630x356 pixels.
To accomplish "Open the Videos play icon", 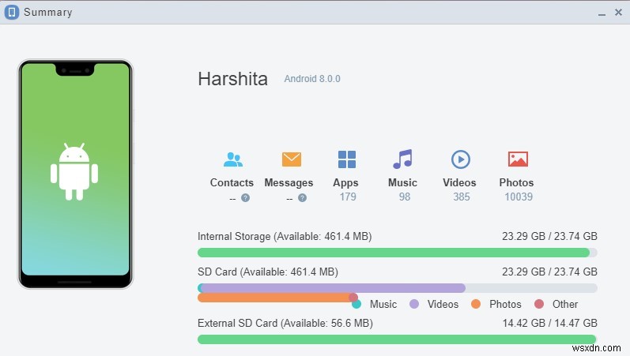I will (x=460, y=159).
